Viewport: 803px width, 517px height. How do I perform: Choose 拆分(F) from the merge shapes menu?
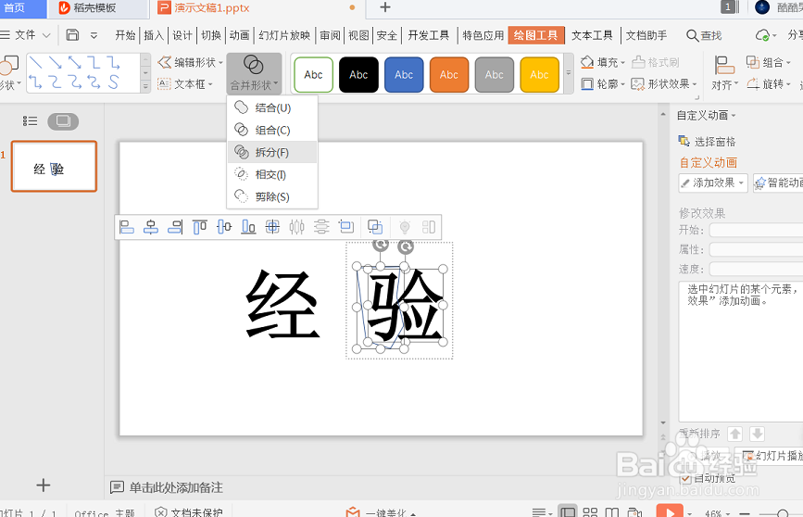coord(272,152)
